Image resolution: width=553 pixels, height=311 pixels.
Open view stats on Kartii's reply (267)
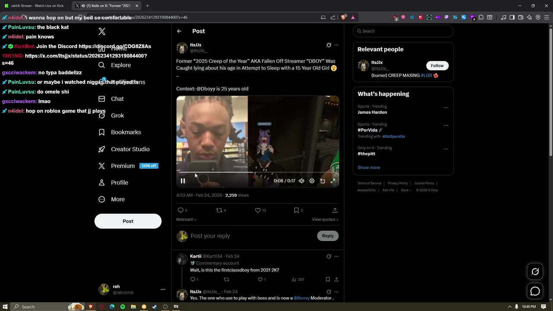(298, 279)
